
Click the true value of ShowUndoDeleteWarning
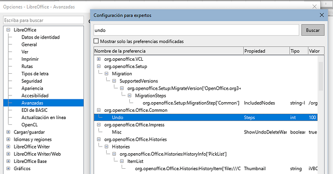(x=313, y=132)
